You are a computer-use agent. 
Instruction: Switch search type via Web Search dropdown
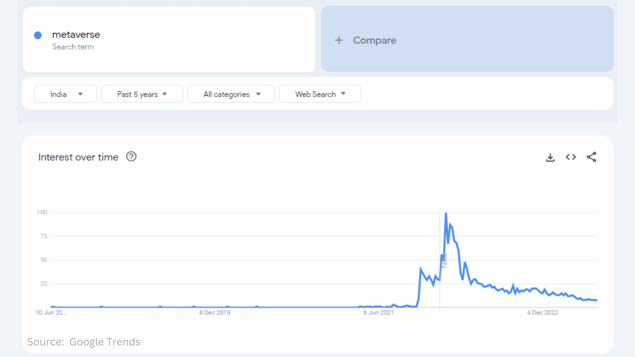[x=320, y=94]
